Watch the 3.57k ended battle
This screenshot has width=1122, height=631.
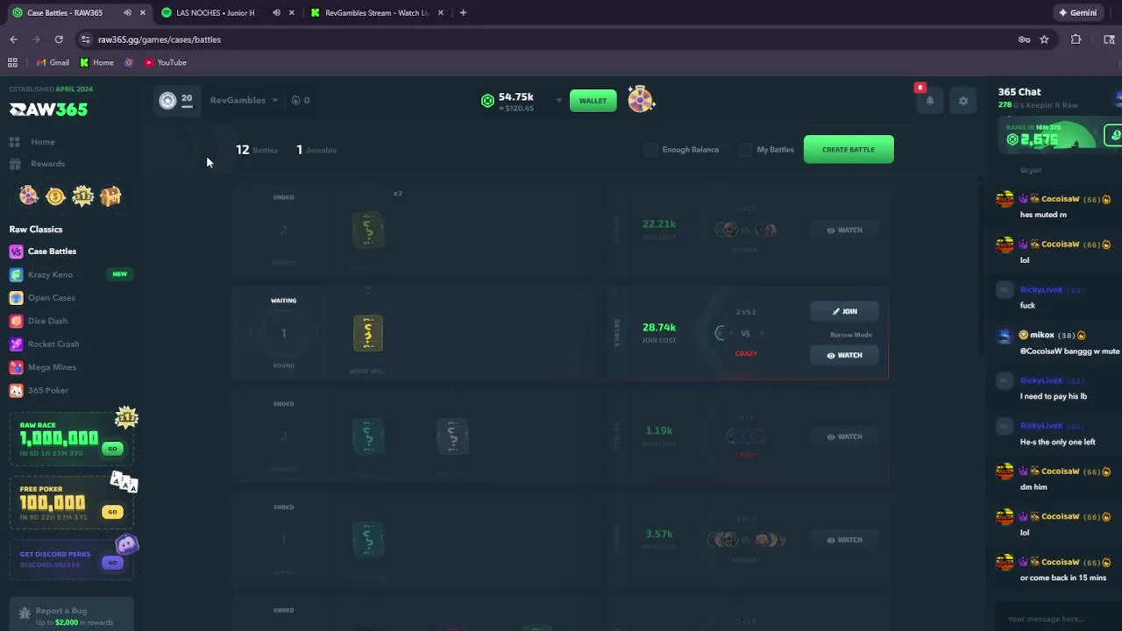pos(844,540)
